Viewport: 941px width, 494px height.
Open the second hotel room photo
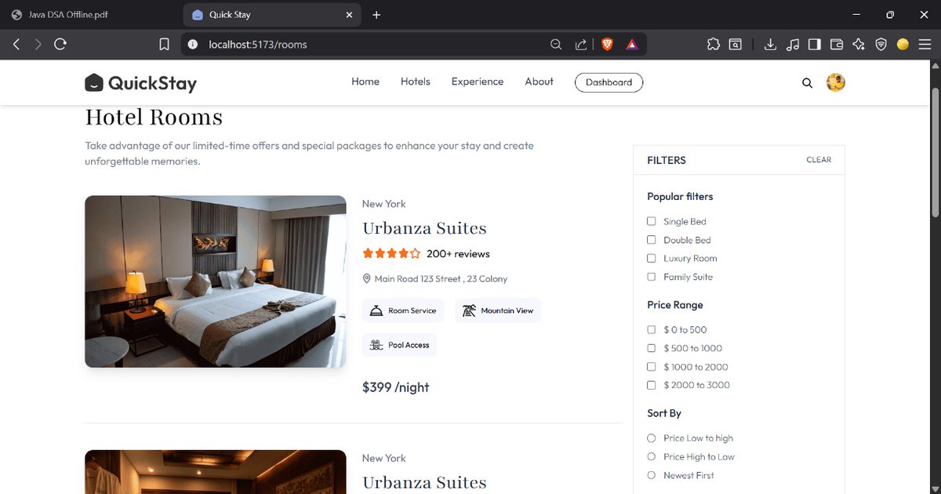coord(216,472)
